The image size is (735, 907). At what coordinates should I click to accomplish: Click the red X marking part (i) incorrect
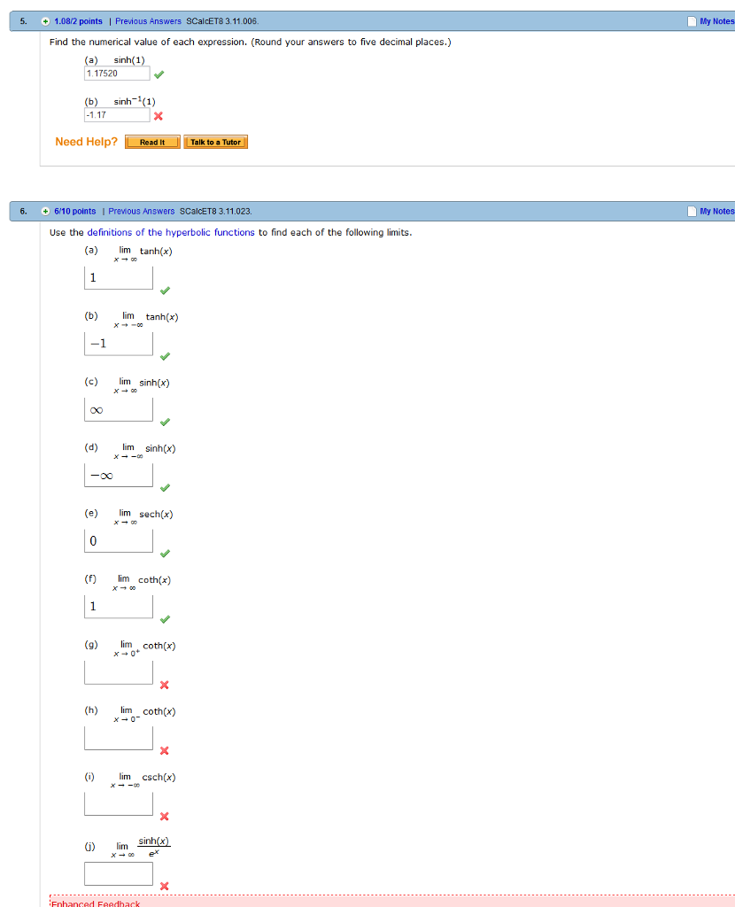pos(164,817)
